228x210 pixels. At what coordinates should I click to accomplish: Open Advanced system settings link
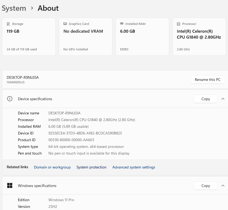click(134, 167)
